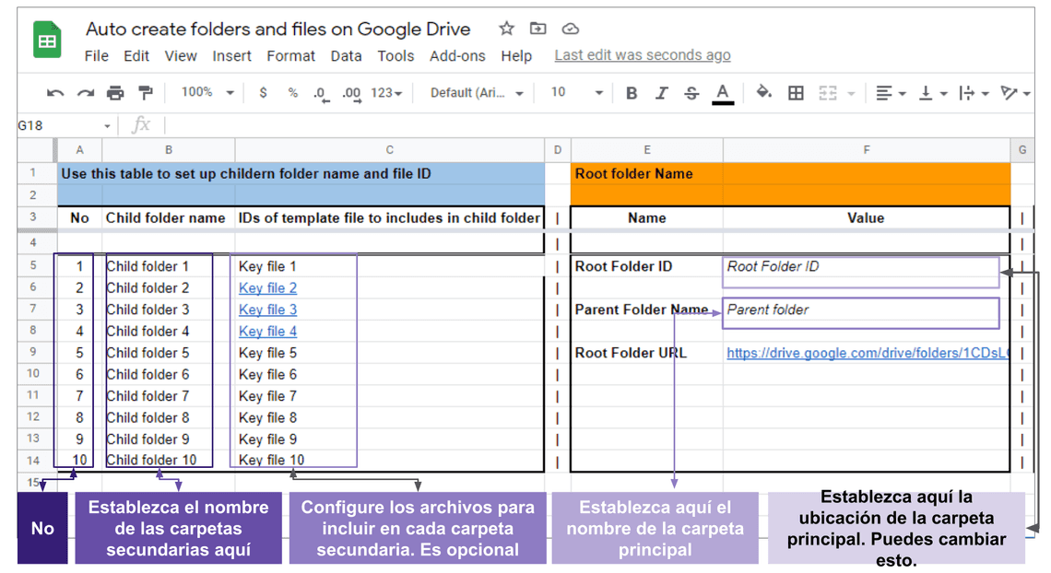The image size is (1051, 573).
Task: Star this spreadsheet document
Action: point(506,29)
